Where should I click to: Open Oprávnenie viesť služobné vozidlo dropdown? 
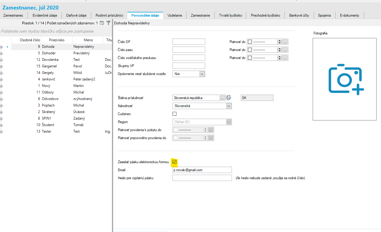pos(202,74)
